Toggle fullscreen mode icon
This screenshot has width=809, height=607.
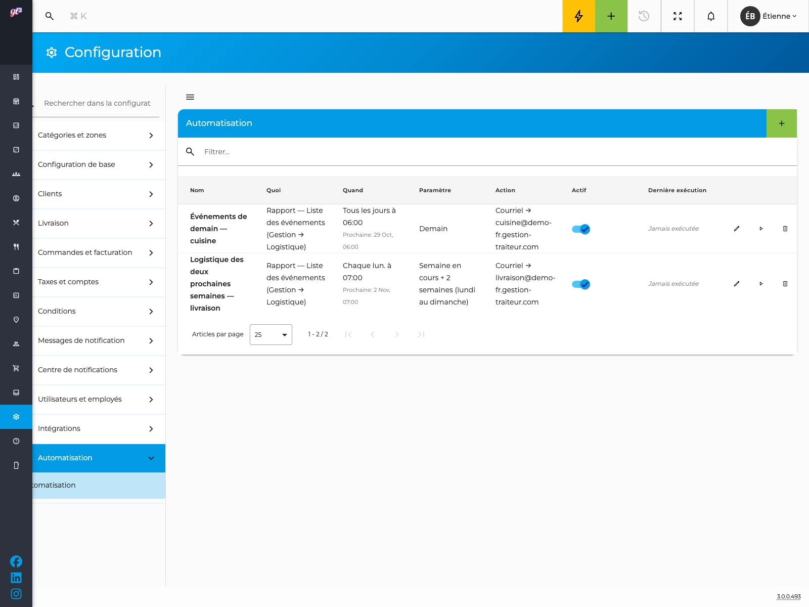pyautogui.click(x=678, y=16)
